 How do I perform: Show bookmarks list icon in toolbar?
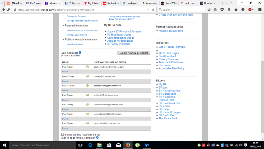tap(215, 10)
